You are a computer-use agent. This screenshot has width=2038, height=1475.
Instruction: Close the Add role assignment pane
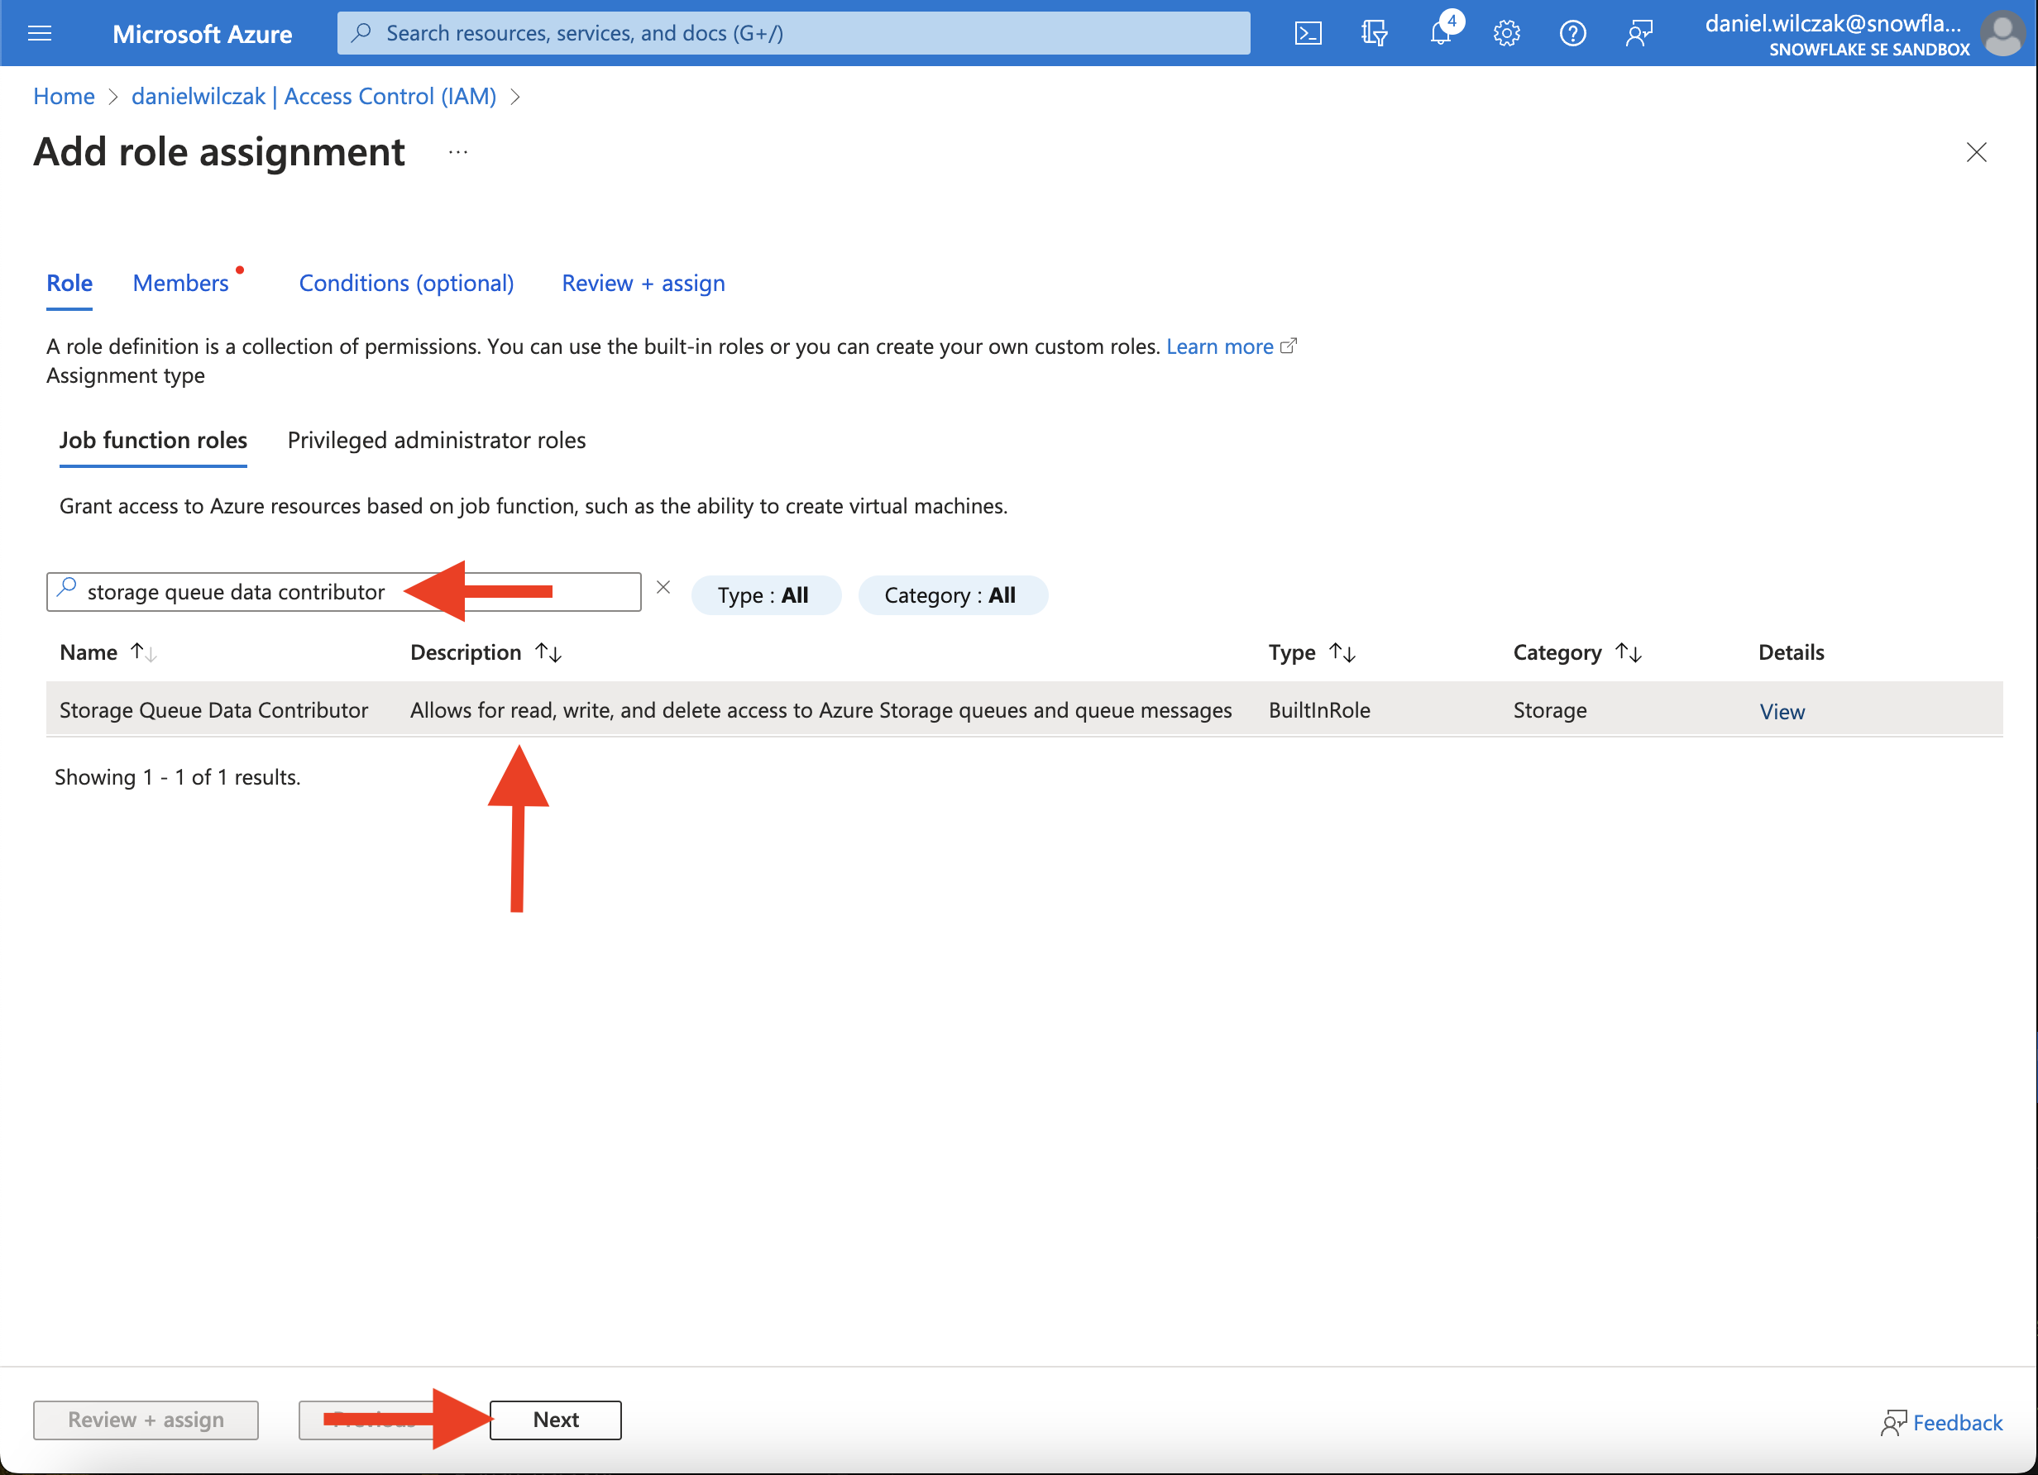tap(1976, 152)
